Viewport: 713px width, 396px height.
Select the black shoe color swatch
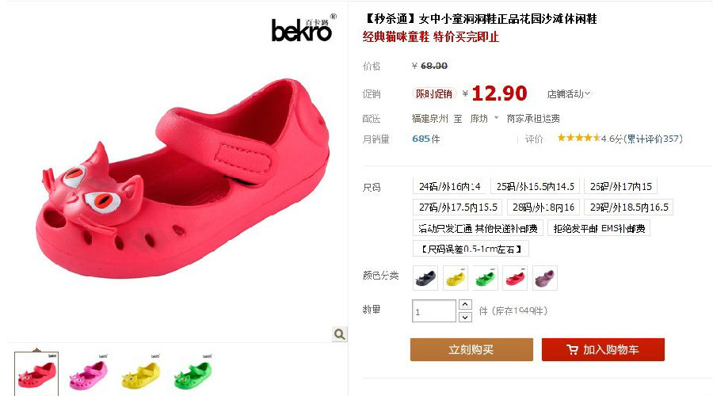pyautogui.click(x=425, y=278)
